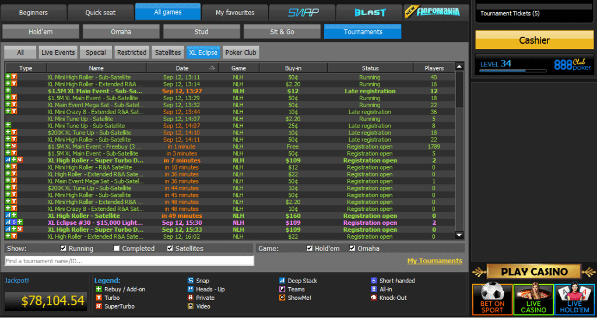The image size is (597, 318).
Task: Open Tournament Tickets (5)
Action: coord(510,14)
